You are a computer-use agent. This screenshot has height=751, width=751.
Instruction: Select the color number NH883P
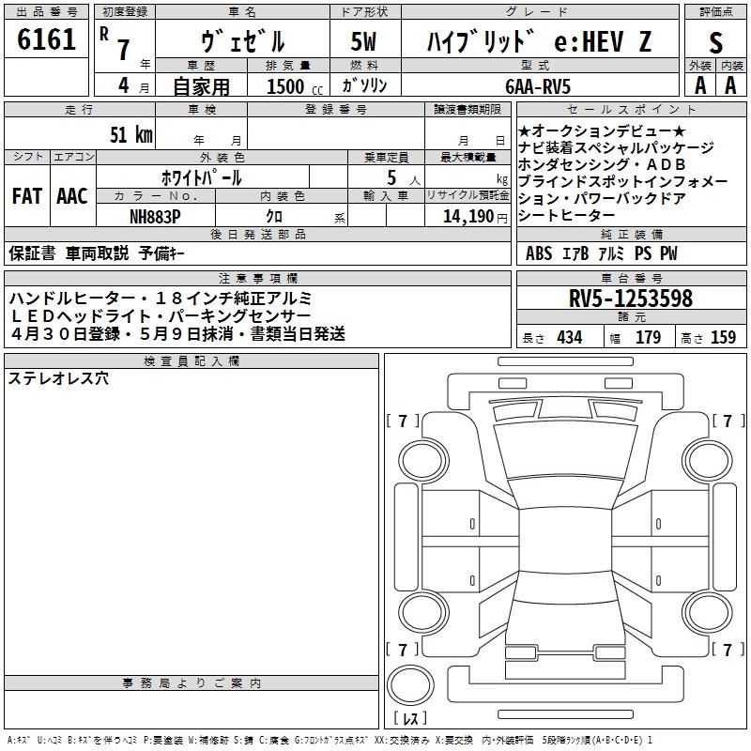[155, 217]
